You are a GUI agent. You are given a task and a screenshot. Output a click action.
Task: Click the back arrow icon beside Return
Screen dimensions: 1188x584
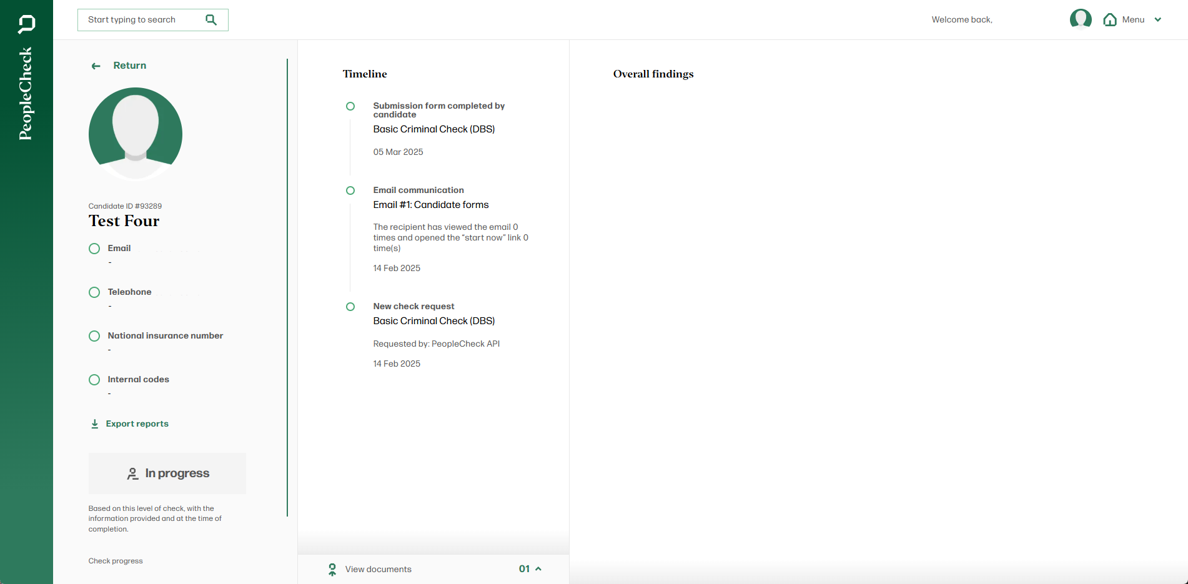pos(96,66)
